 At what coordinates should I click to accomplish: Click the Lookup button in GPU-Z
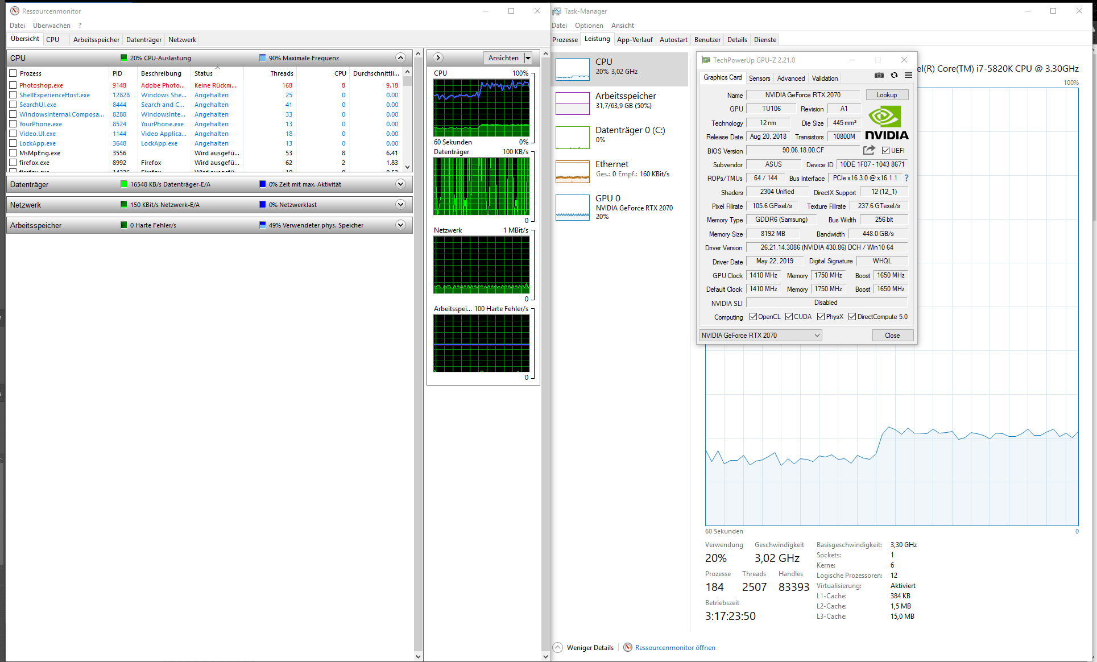(887, 95)
